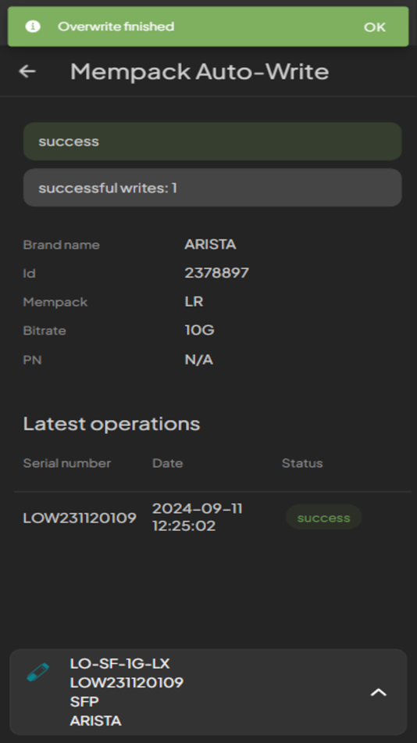
Task: Expand the bottom SFP module panel chevron
Action: coord(378,692)
